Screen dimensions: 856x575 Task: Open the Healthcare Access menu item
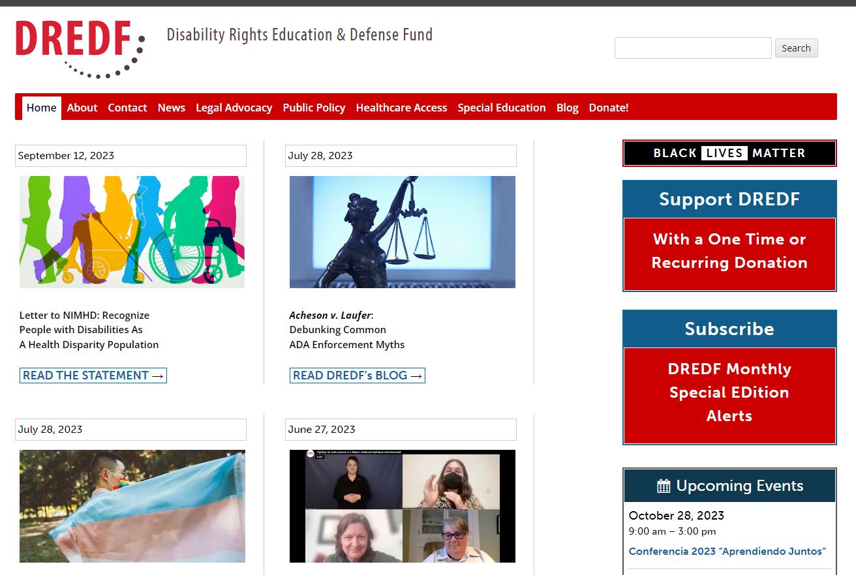pyautogui.click(x=401, y=108)
